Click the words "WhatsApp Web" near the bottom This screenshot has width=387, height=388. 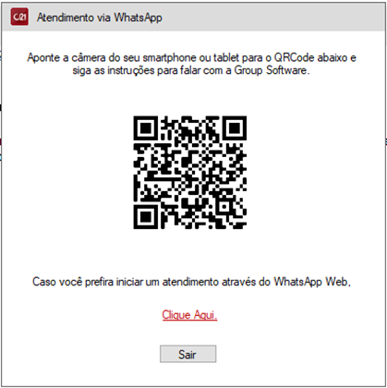(x=311, y=282)
